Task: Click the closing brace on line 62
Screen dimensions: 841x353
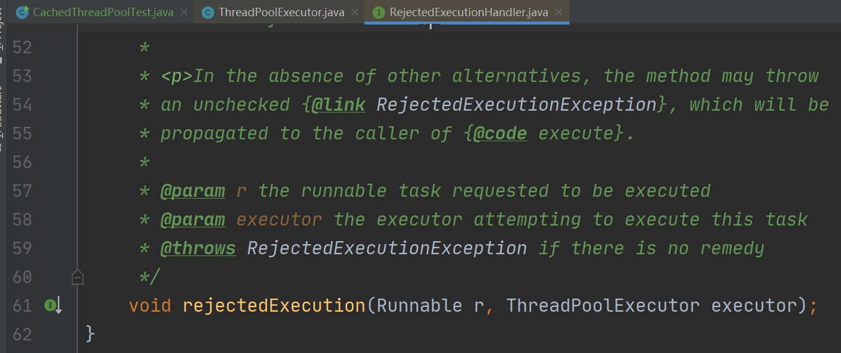Action: coord(91,334)
